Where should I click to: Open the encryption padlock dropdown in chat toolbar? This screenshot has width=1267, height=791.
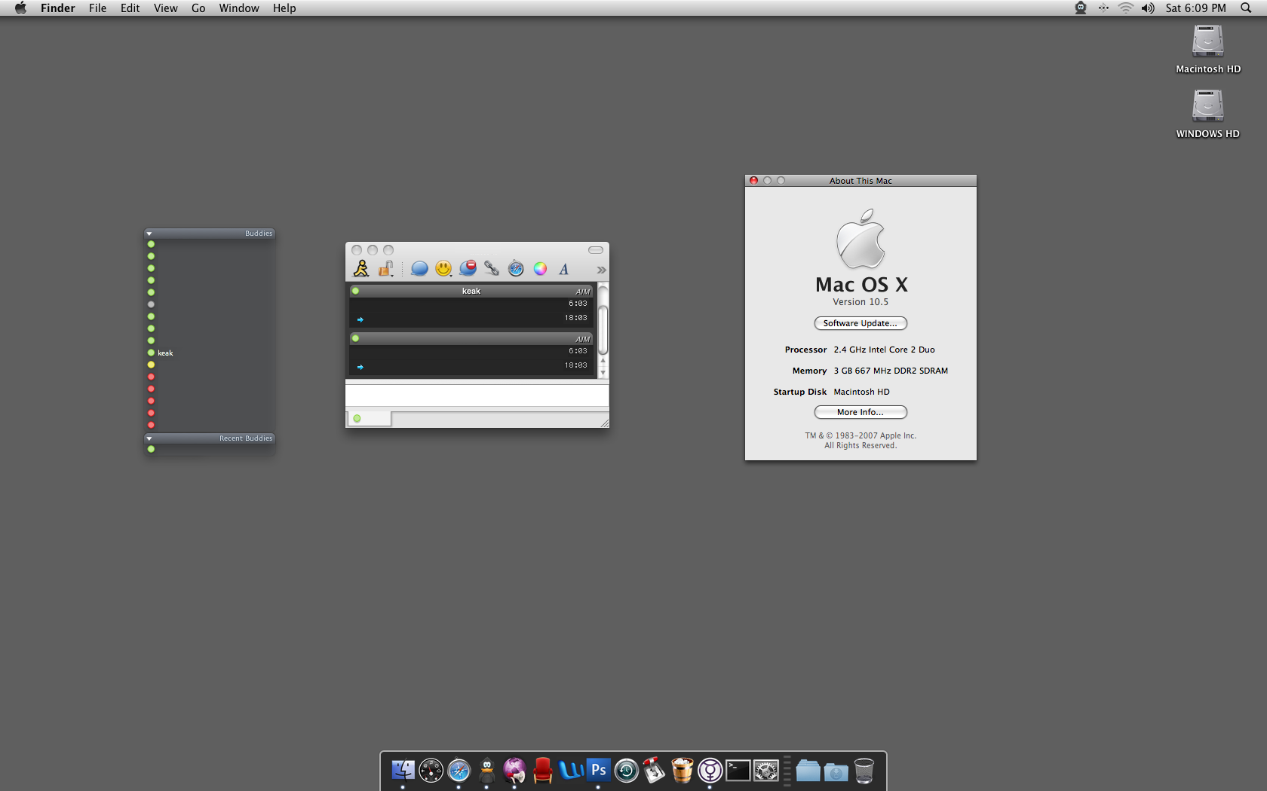point(386,268)
